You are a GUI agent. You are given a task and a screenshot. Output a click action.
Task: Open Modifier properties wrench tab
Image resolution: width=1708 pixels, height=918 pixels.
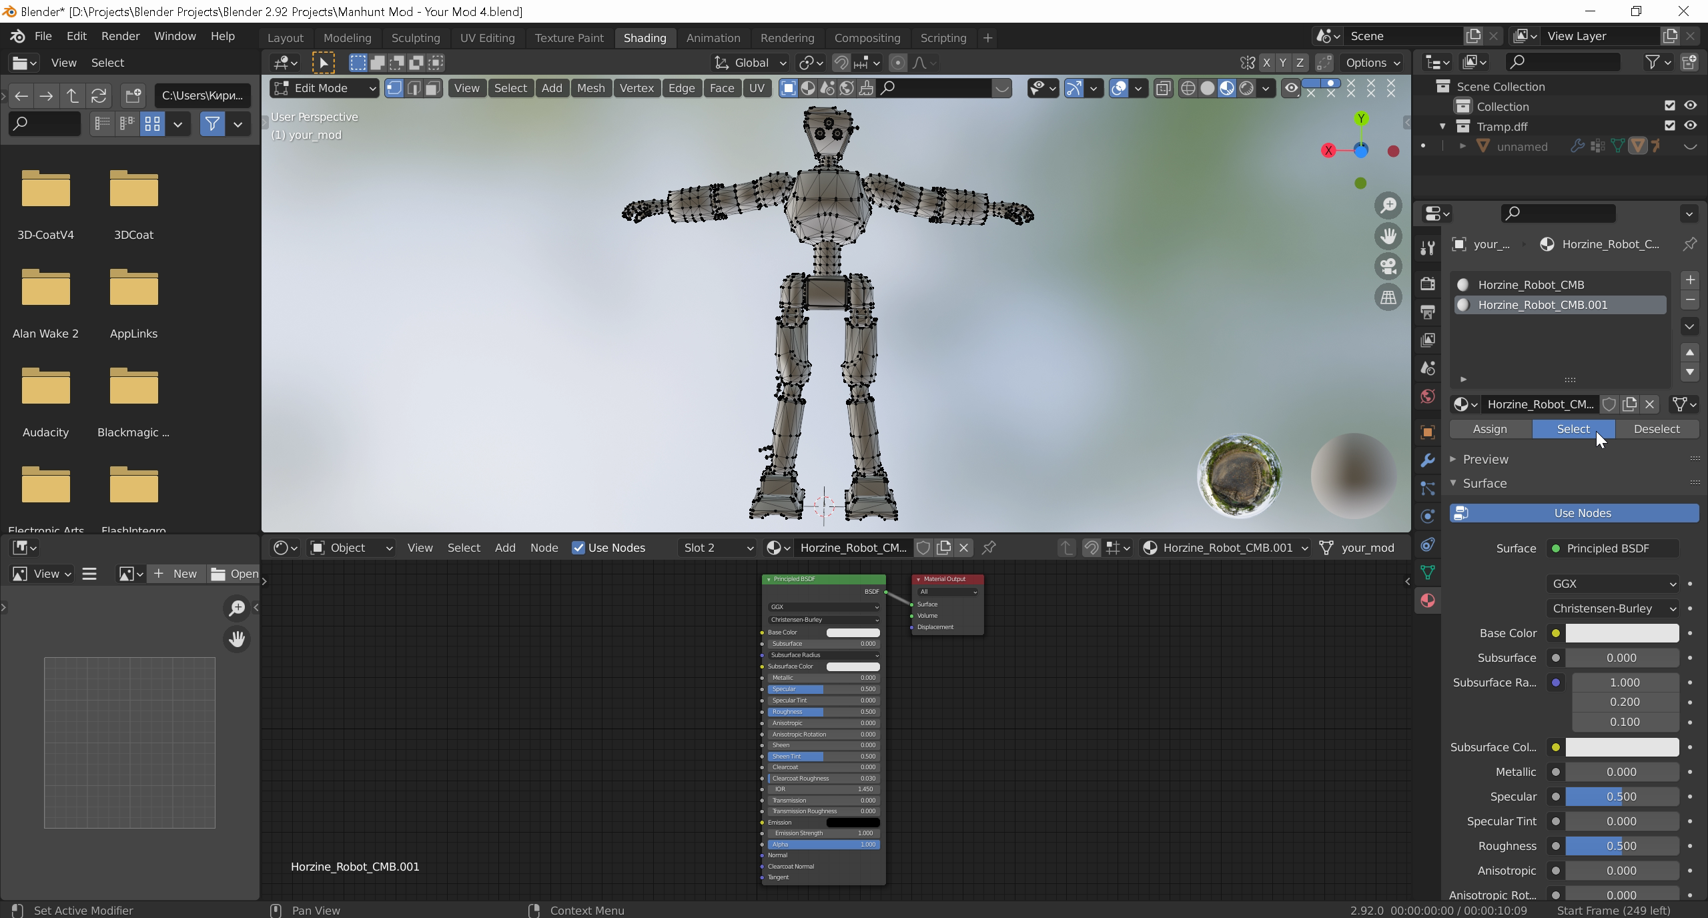[x=1428, y=460]
